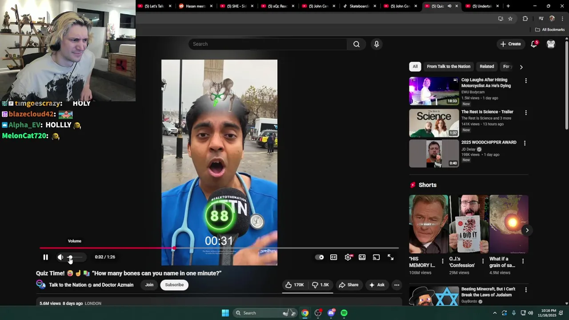The height and width of the screenshot is (320, 569).
Task: Open options for WOODCHIPPER AWARD video
Action: [525, 143]
